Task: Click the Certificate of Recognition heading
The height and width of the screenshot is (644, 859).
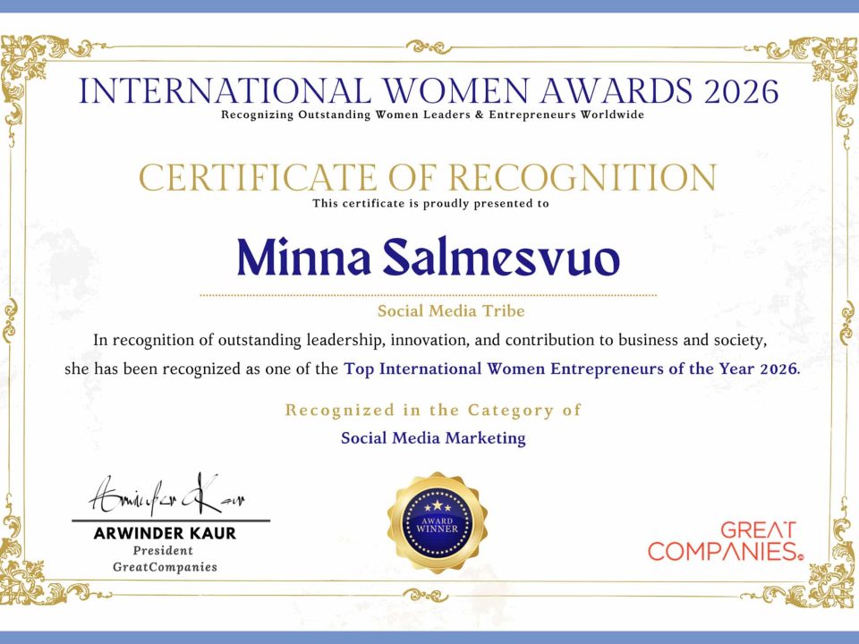Action: click(429, 178)
